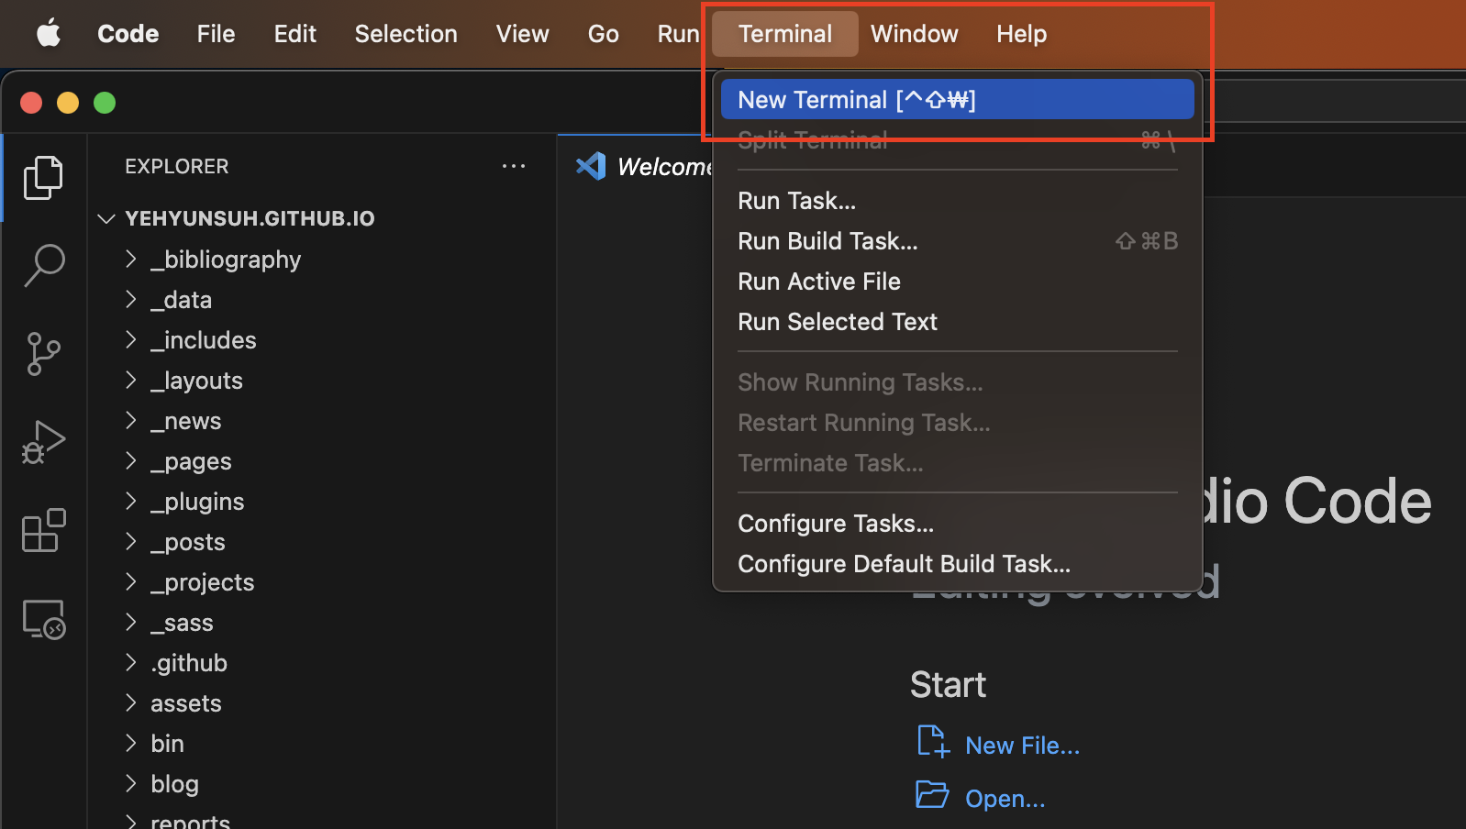Image resolution: width=1466 pixels, height=829 pixels.
Task: Select the blog folder row
Action: (x=322, y=784)
